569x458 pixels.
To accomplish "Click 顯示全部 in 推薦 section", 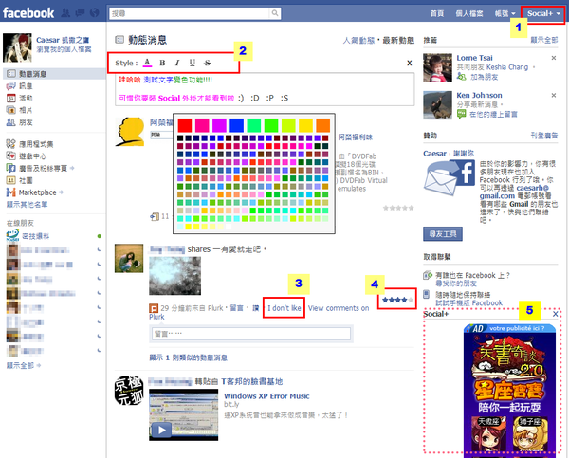I will [544, 40].
